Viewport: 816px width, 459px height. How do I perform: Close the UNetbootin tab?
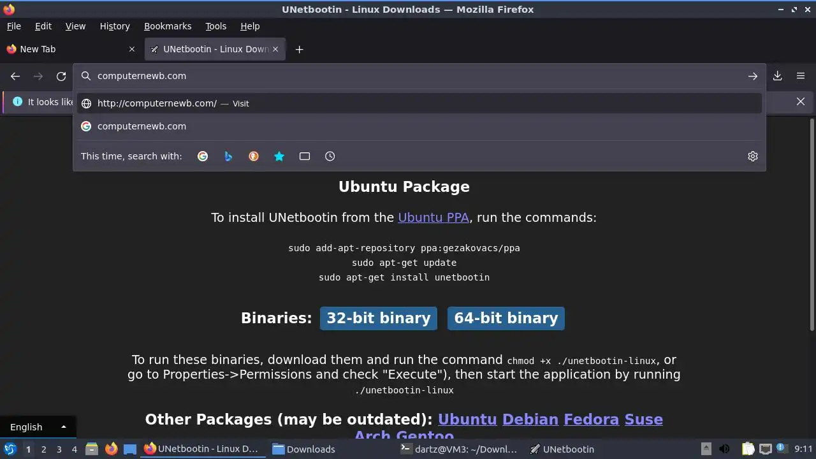(275, 49)
